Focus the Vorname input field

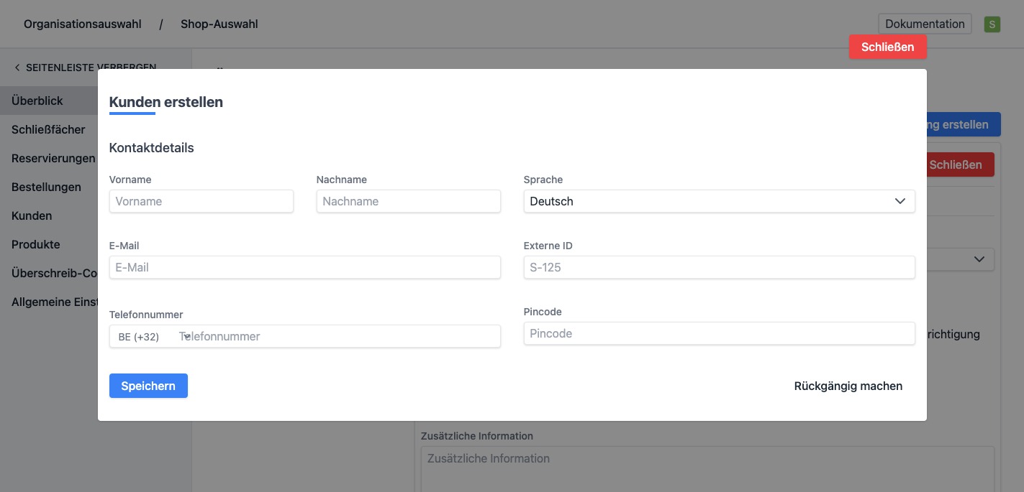(x=201, y=201)
